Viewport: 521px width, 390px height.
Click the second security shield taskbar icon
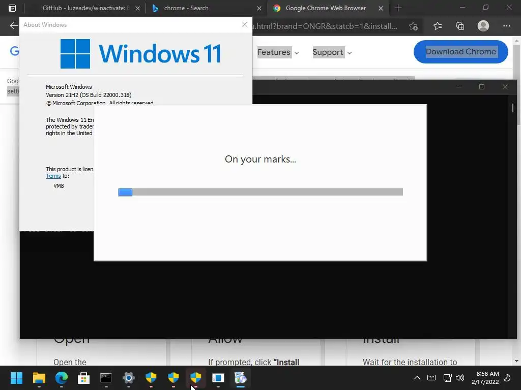(173, 378)
